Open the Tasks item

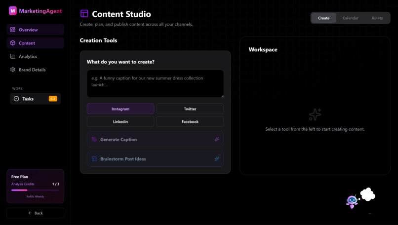click(x=35, y=99)
